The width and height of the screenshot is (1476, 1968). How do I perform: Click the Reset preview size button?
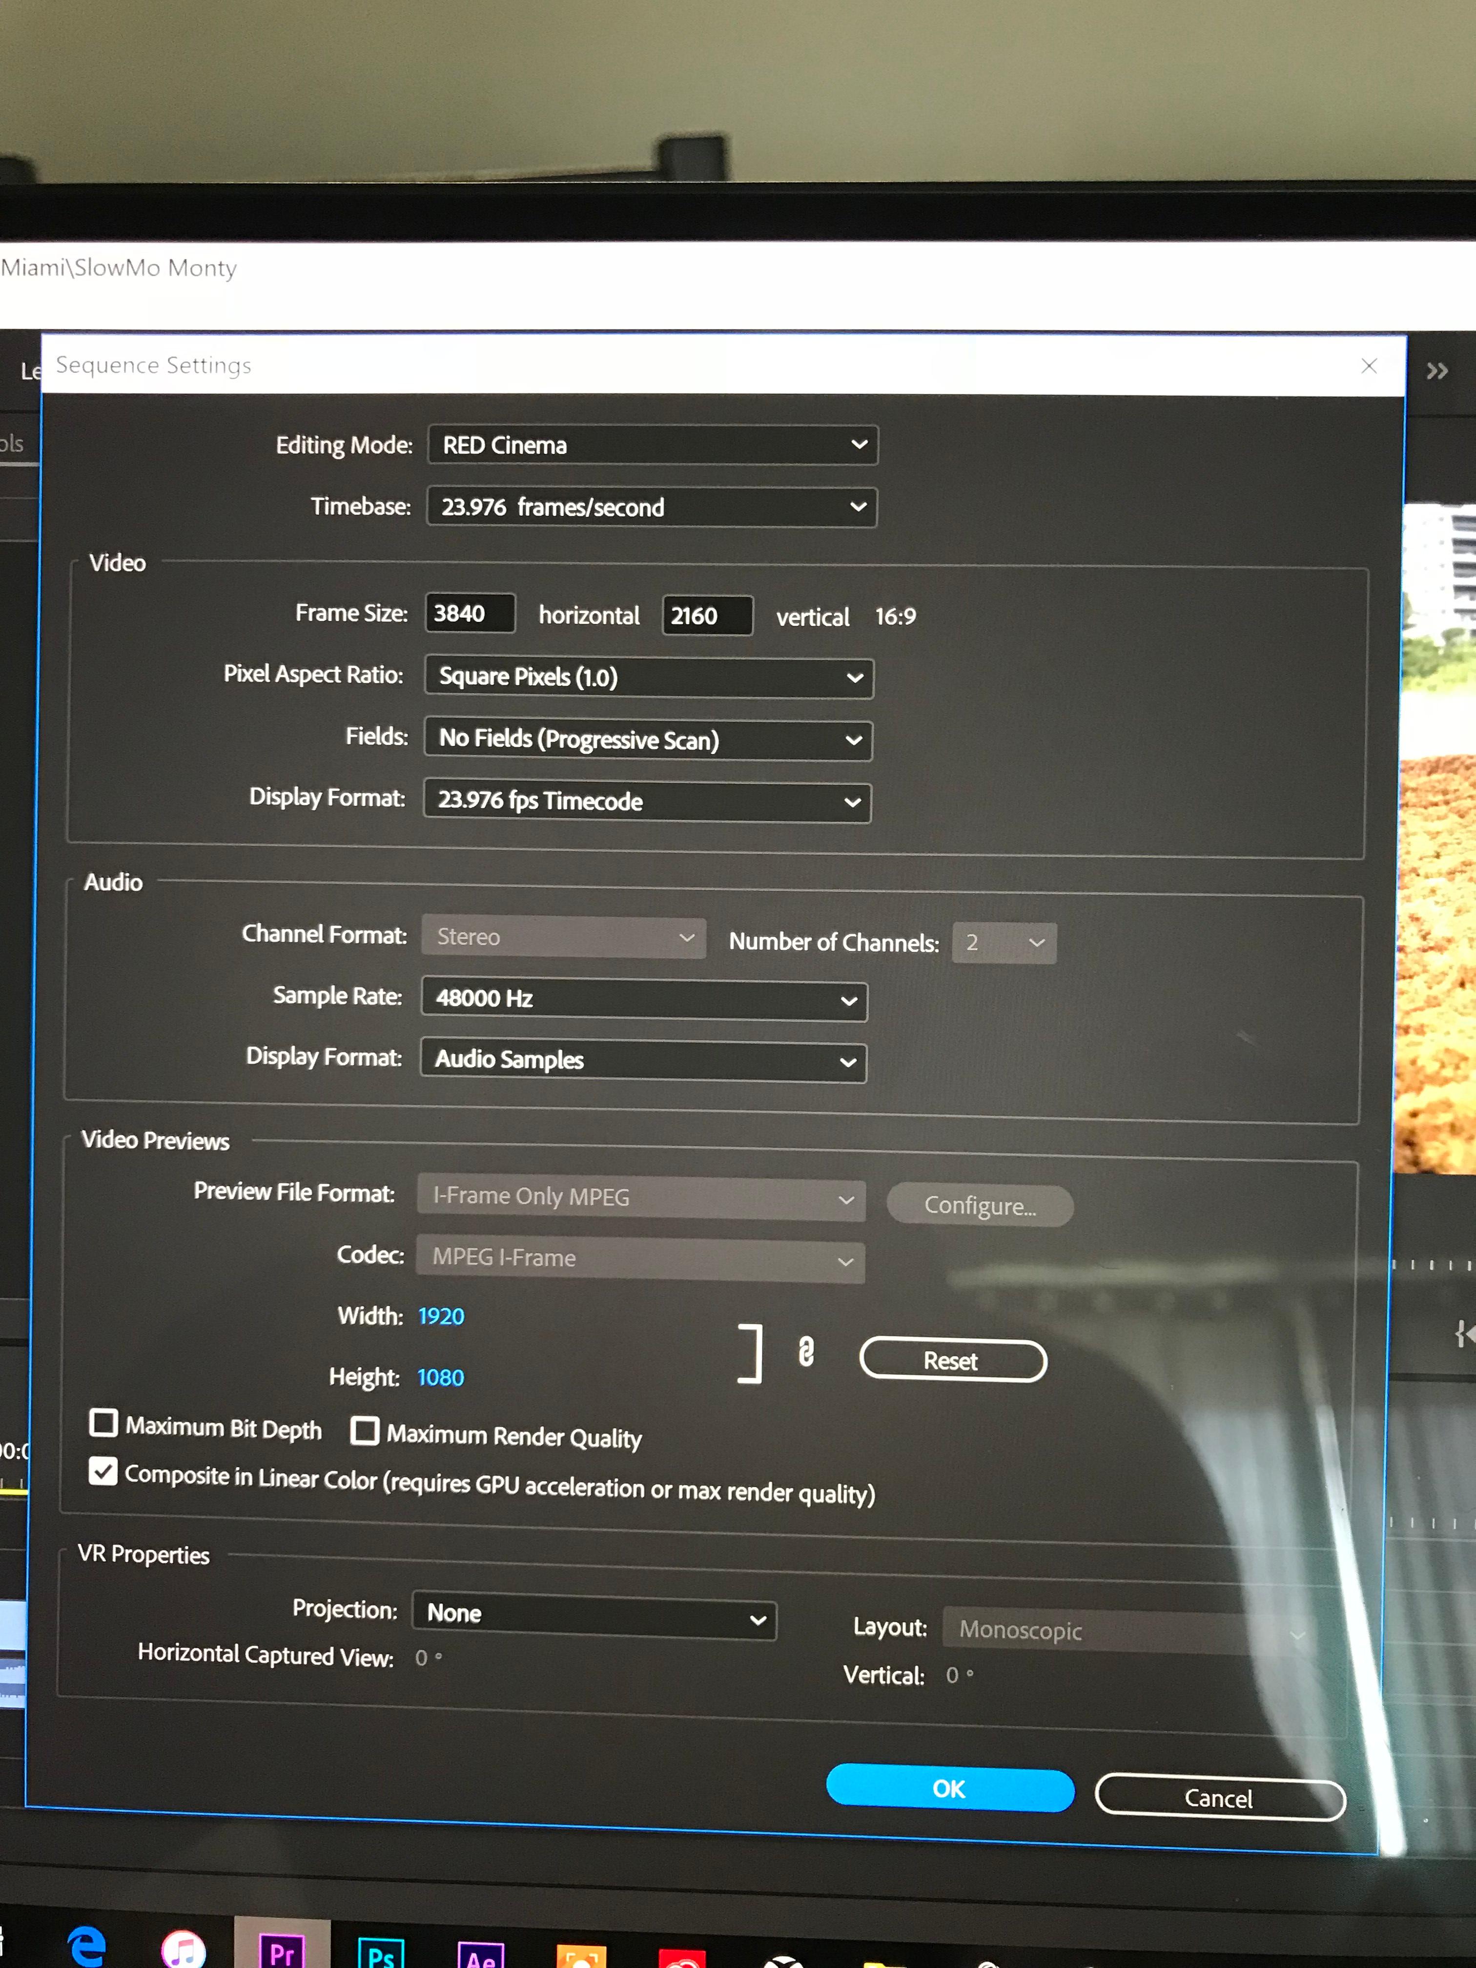953,1360
